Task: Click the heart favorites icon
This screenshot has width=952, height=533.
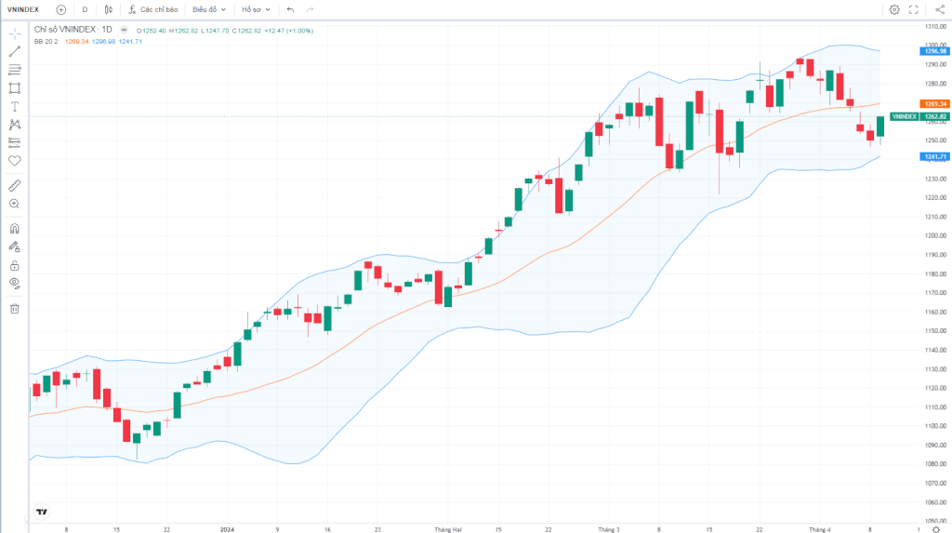Action: point(15,161)
